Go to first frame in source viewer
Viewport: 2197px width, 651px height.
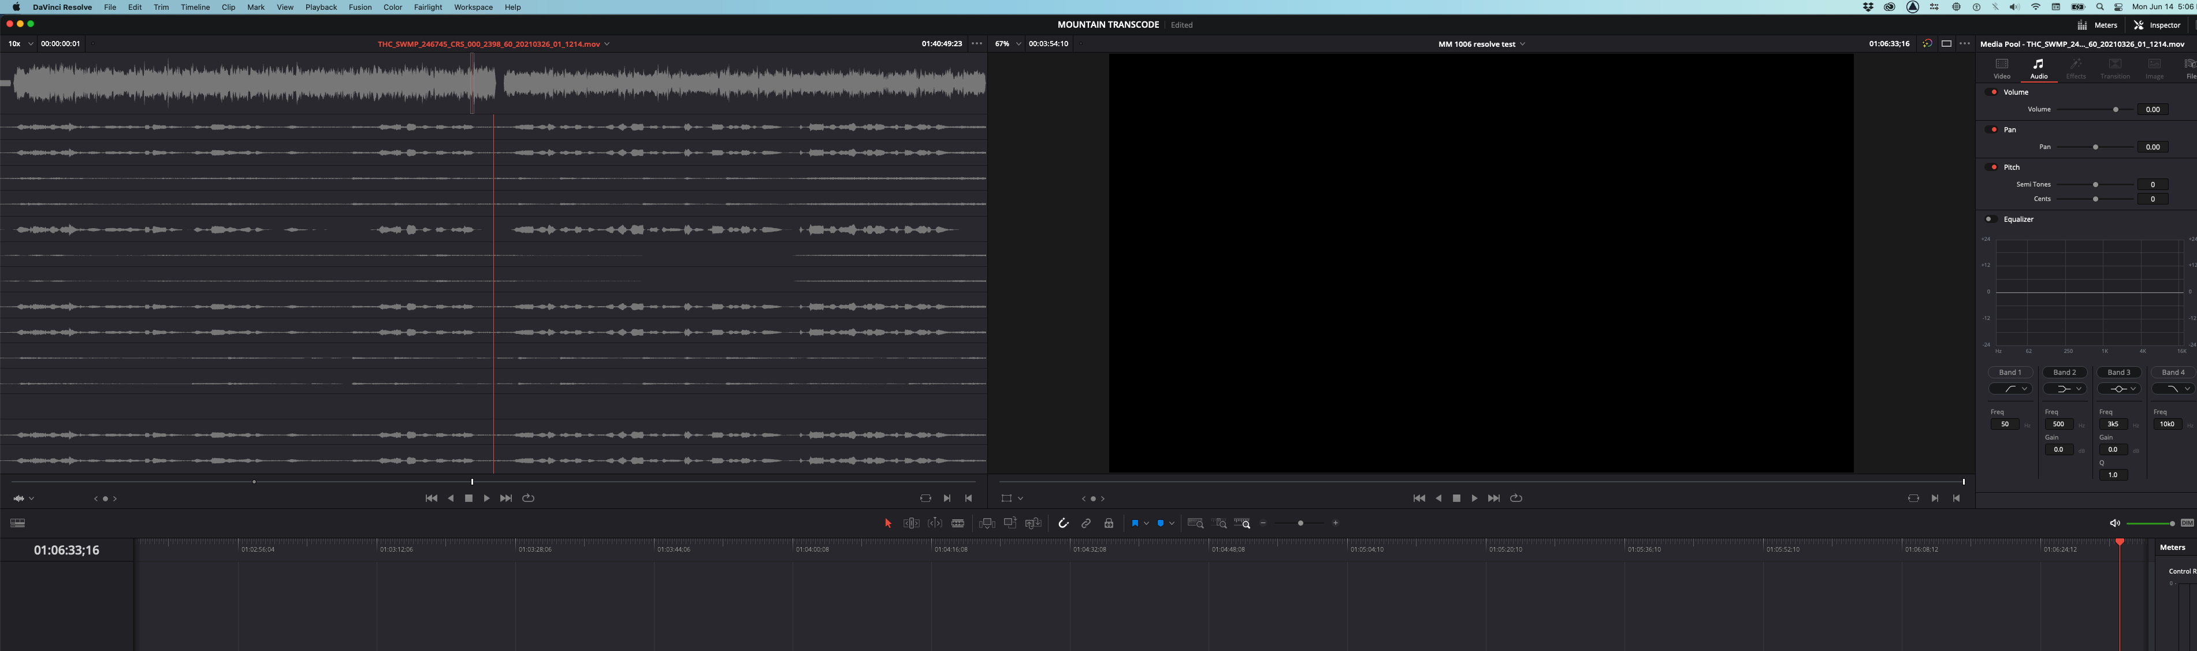pos(431,499)
